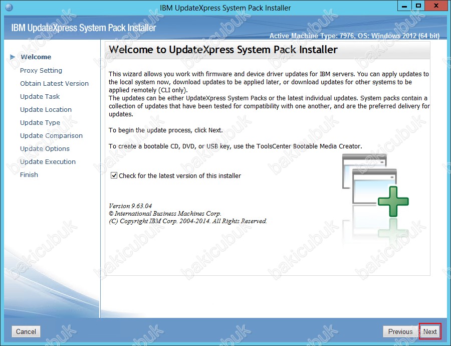This screenshot has height=346, width=451.
Task: Click 'To begin the update process, click Next.'
Action: pyautogui.click(x=166, y=130)
